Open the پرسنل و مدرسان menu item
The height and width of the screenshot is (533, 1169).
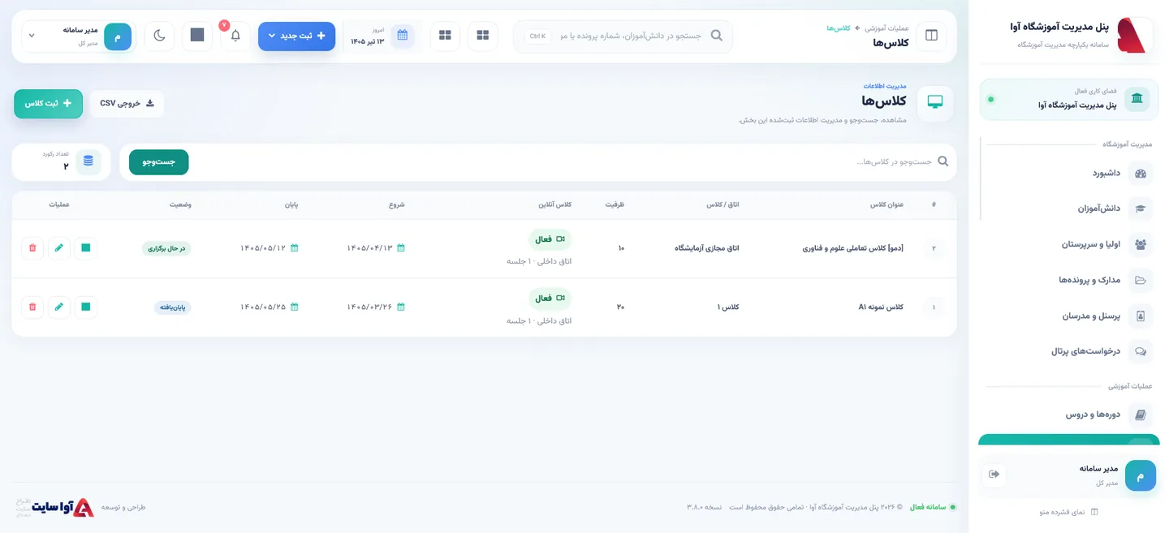tap(1069, 316)
